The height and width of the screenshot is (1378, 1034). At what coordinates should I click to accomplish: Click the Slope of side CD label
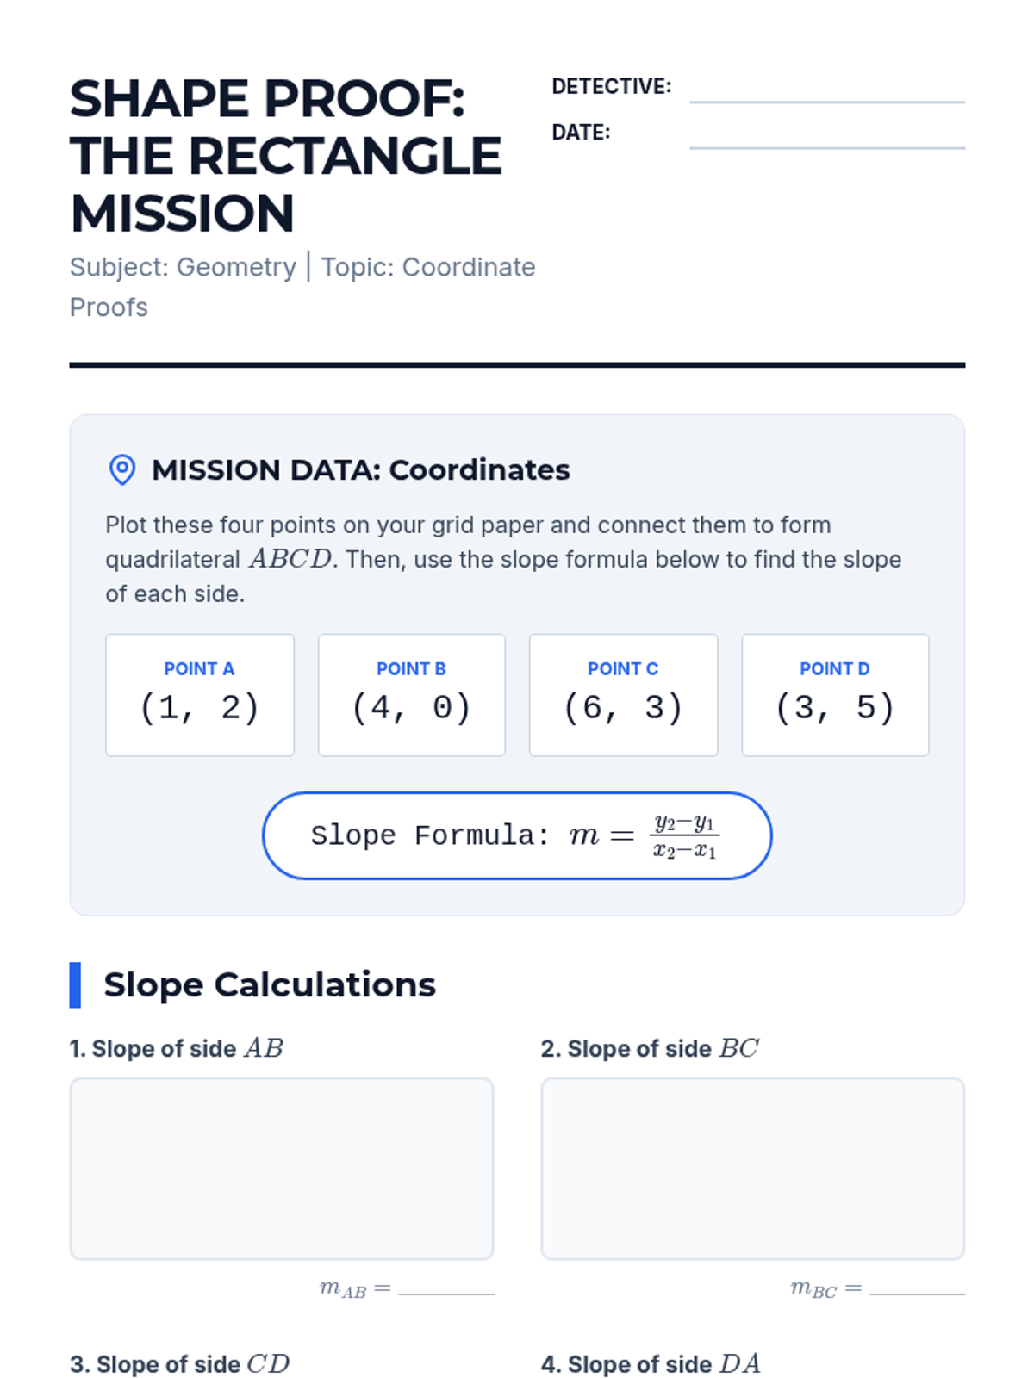(180, 1364)
